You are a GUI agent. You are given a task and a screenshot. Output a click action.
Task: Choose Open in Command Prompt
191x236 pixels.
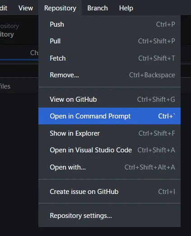coord(109,116)
